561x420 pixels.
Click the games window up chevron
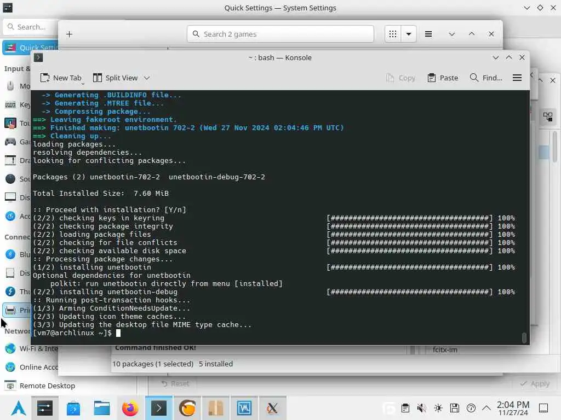pos(472,34)
